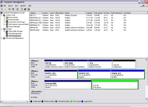The width and height of the screenshot is (148, 107).
Task: Expand the Event Viewer node
Action: [4, 17]
